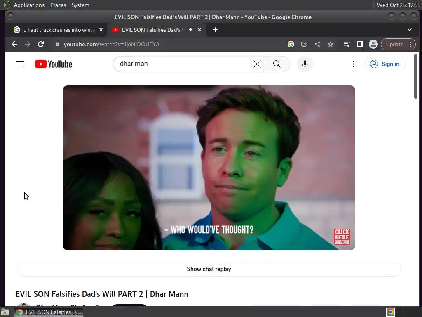Close the u haul truck tab

coord(101,30)
